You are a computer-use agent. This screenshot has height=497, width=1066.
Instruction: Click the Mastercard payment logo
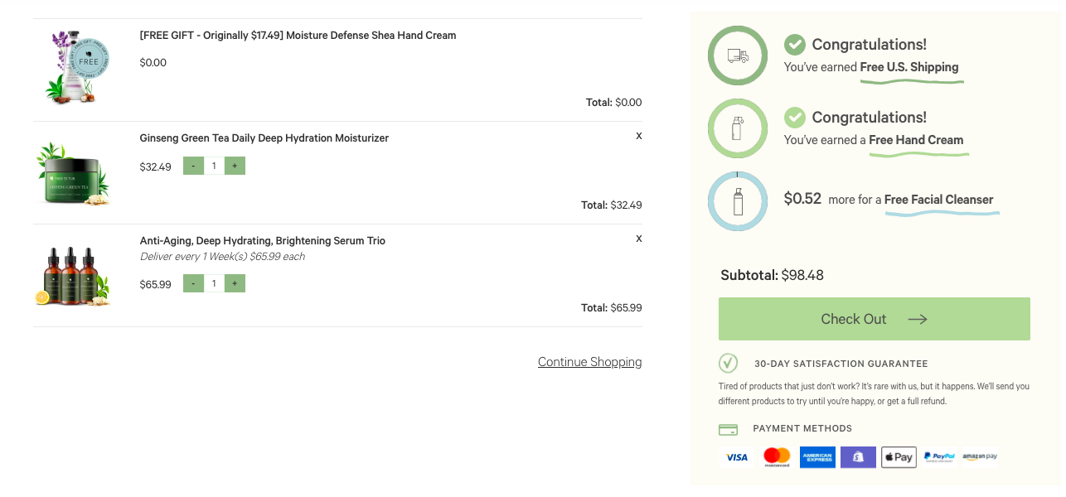777,457
